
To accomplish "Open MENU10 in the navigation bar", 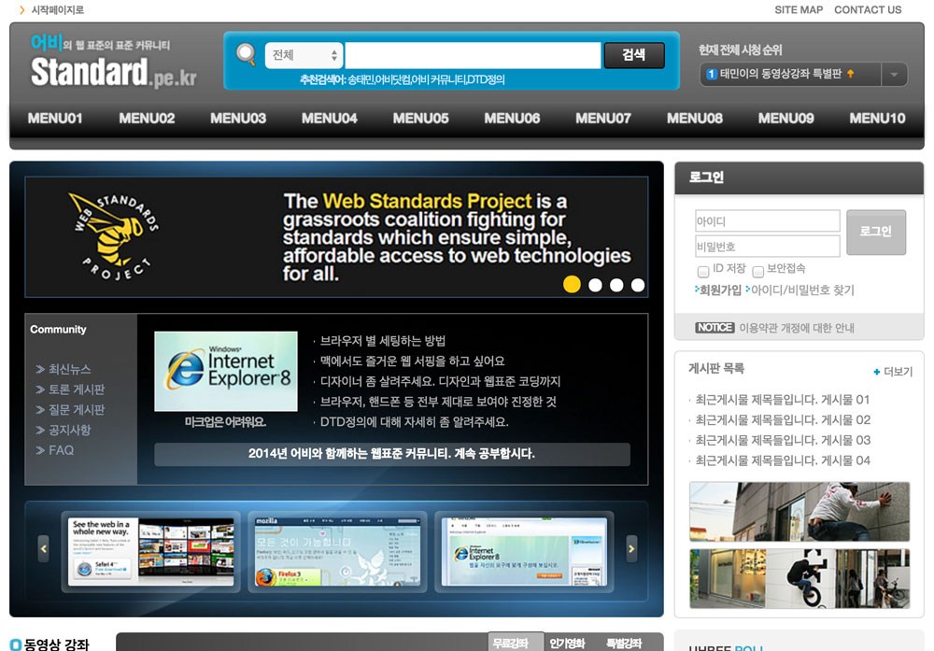I will pyautogui.click(x=877, y=119).
